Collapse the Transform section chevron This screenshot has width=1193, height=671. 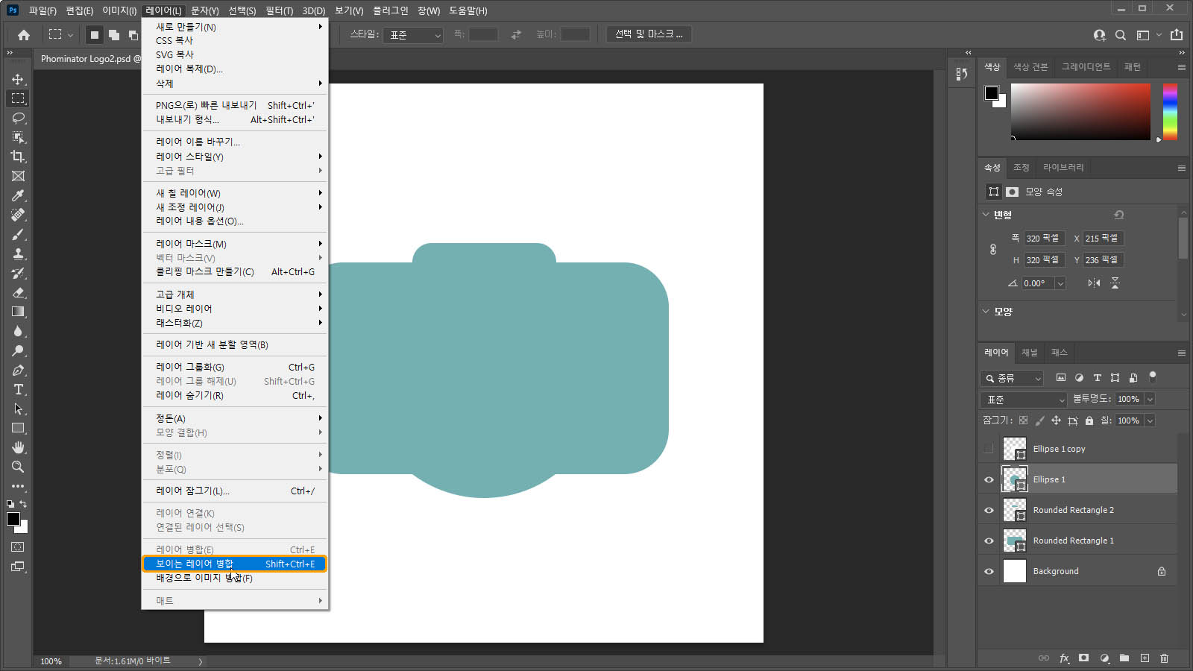[x=986, y=215]
